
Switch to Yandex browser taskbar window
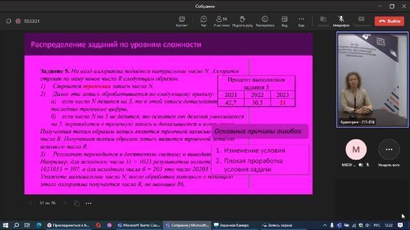69,225
